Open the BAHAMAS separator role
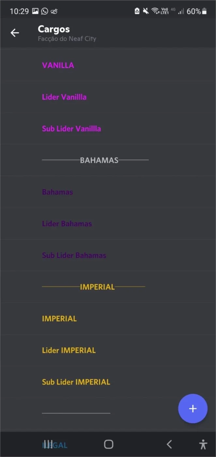The width and height of the screenshot is (216, 457). point(108,160)
